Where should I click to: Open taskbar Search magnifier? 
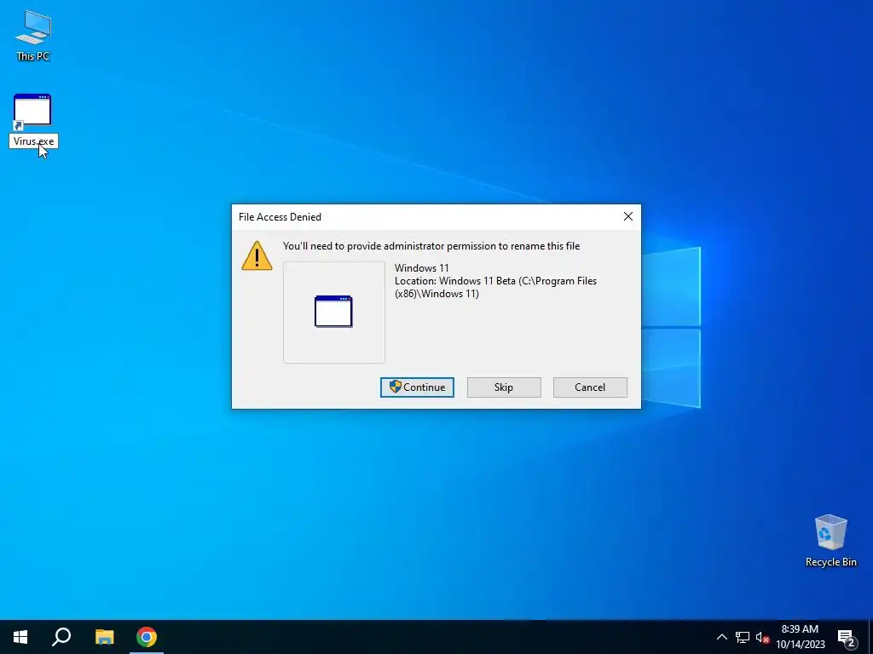pyautogui.click(x=61, y=637)
